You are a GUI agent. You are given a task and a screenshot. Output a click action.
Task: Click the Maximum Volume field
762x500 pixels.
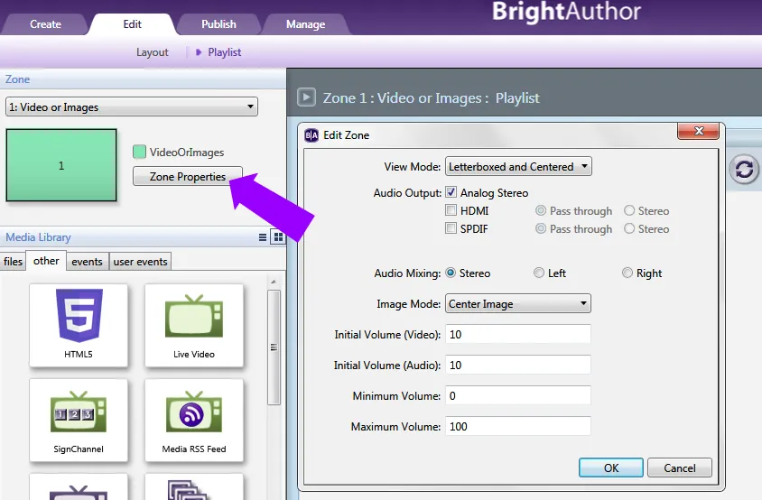tap(518, 426)
